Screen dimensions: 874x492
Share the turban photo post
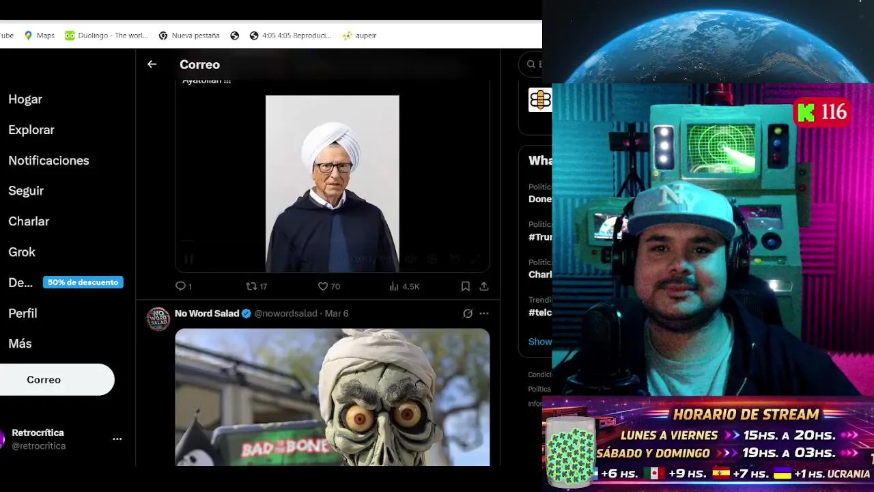[x=483, y=286]
